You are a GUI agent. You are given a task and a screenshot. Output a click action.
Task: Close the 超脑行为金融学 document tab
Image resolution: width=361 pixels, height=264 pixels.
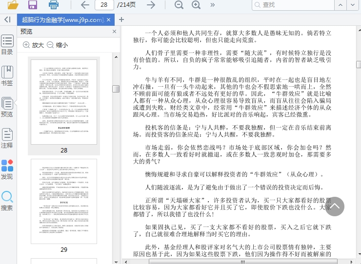[109, 20]
